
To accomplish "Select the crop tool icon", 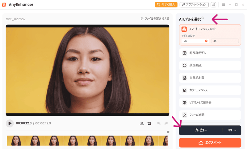I will point(149,123).
